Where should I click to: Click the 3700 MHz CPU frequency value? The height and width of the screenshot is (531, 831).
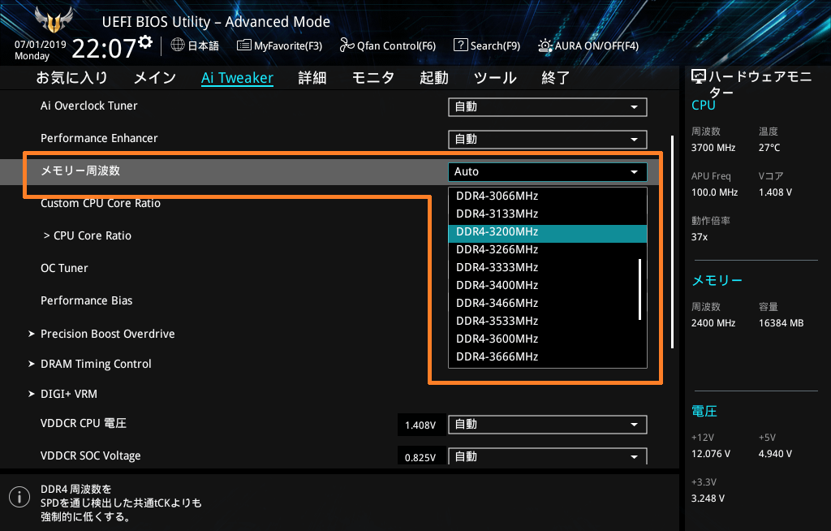[x=713, y=148]
